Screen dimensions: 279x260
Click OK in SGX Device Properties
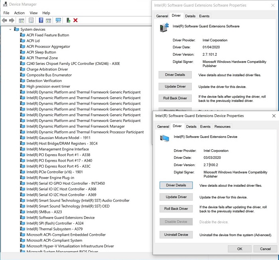240,249
